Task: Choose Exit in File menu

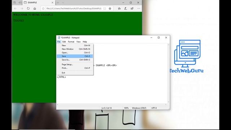Action: point(75,73)
